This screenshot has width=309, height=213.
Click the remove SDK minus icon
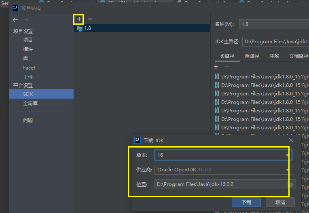tap(90, 19)
